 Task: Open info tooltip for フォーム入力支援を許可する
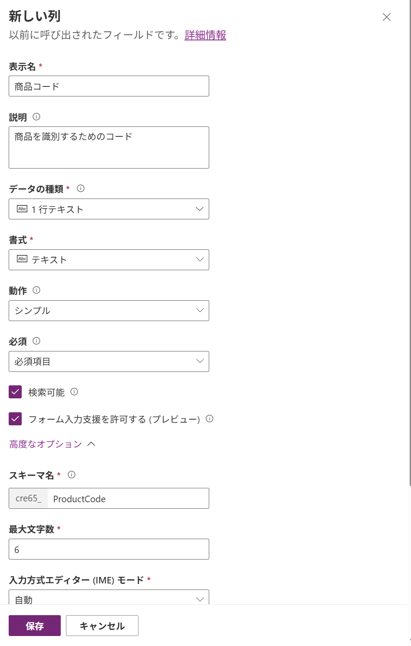click(210, 419)
